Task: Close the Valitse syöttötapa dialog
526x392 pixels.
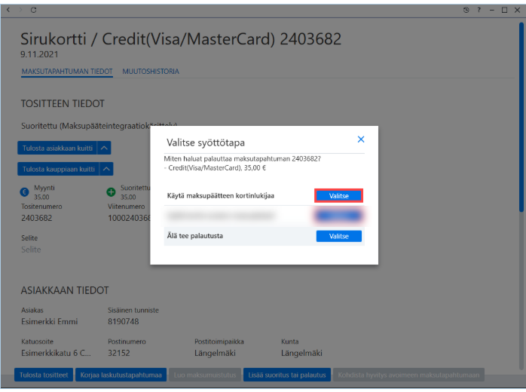Action: 361,139
